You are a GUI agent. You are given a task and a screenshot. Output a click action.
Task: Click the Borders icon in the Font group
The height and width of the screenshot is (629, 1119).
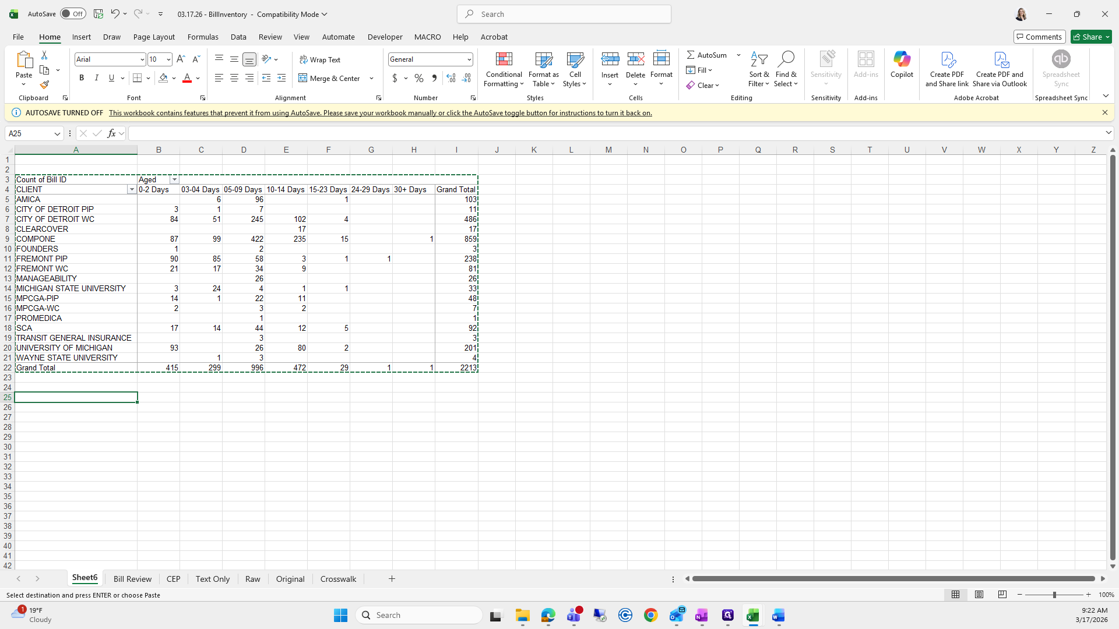pyautogui.click(x=137, y=78)
